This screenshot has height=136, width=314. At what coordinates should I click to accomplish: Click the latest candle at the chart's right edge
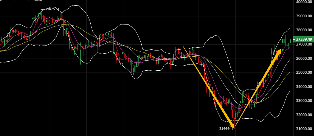(290, 41)
